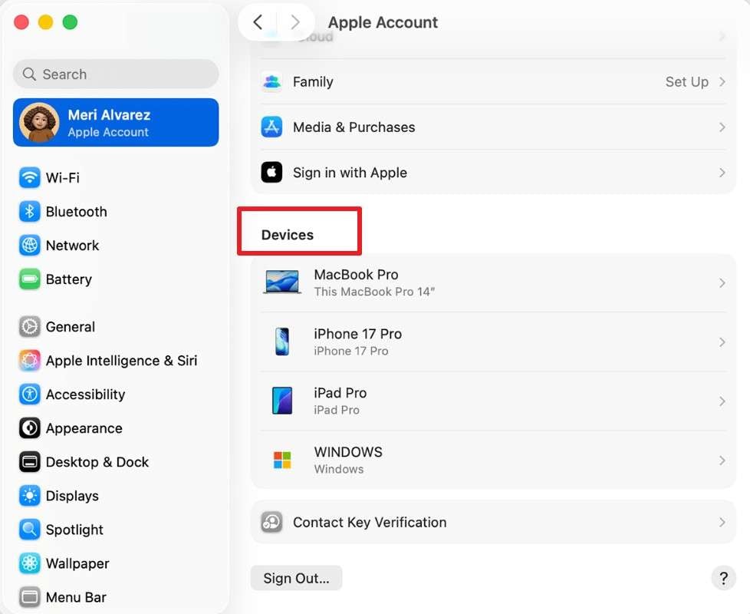Screen dimensions: 750x614
Task: Open help with the question mark button
Action: coord(724,578)
